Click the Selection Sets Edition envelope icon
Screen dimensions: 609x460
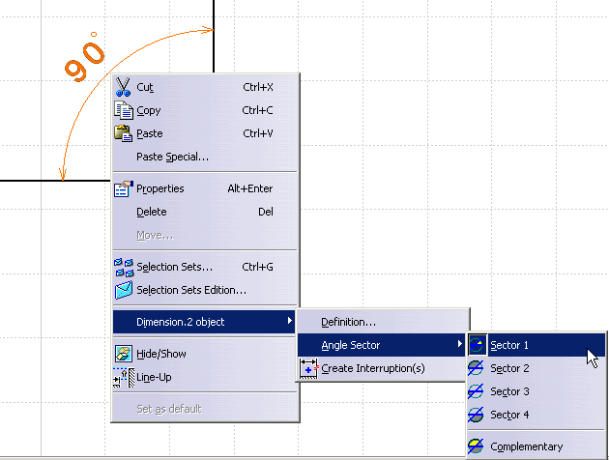coord(124,290)
